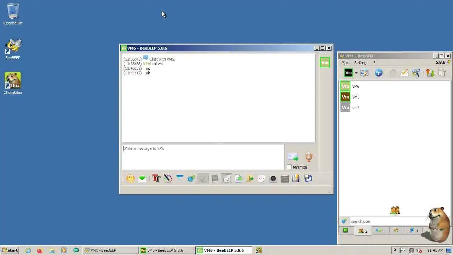Switch to the green home tab
The height and width of the screenshot is (255, 453).
click(346, 231)
